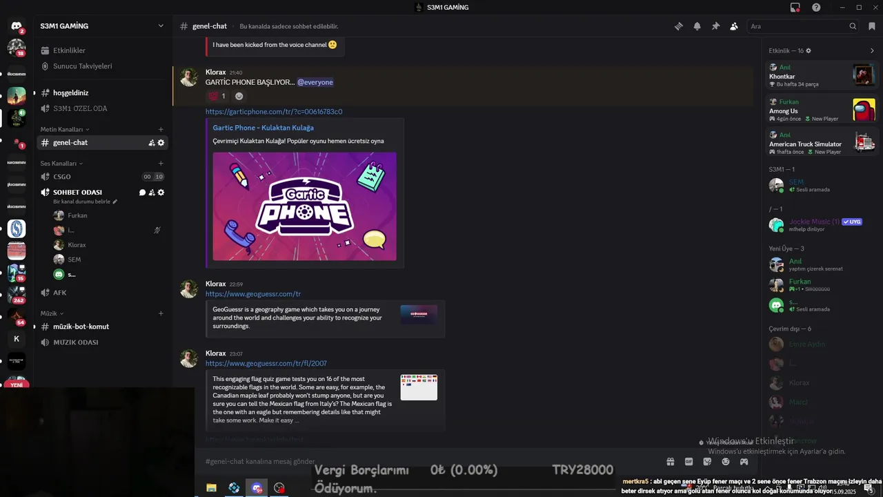Image resolution: width=883 pixels, height=497 pixels.
Task: Open American Truck Simulator activity card
Action: pyautogui.click(x=822, y=143)
